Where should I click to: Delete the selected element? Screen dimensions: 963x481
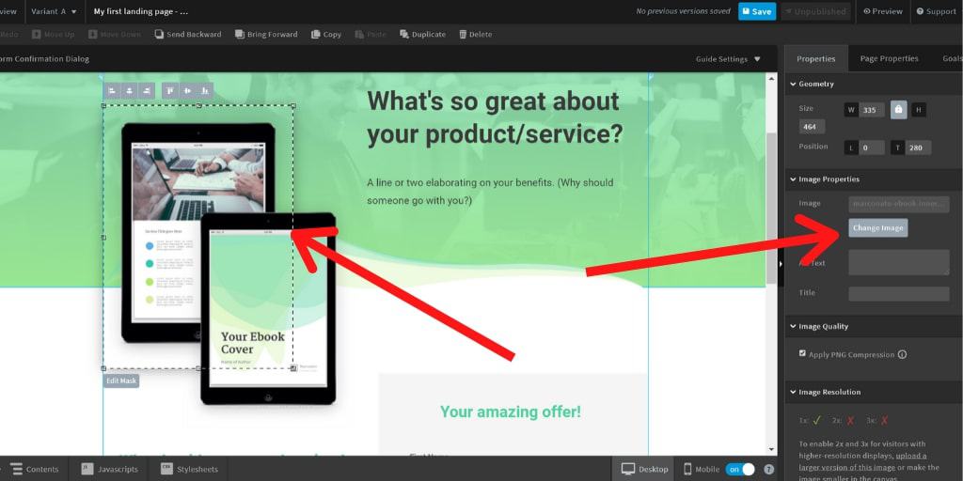[x=475, y=35]
